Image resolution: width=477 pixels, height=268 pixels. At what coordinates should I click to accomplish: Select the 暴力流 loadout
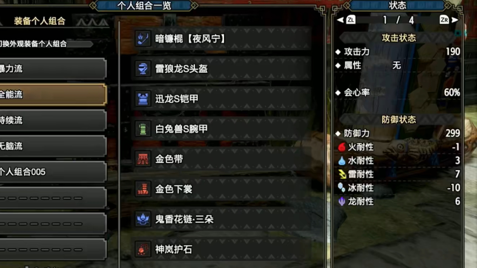click(53, 68)
